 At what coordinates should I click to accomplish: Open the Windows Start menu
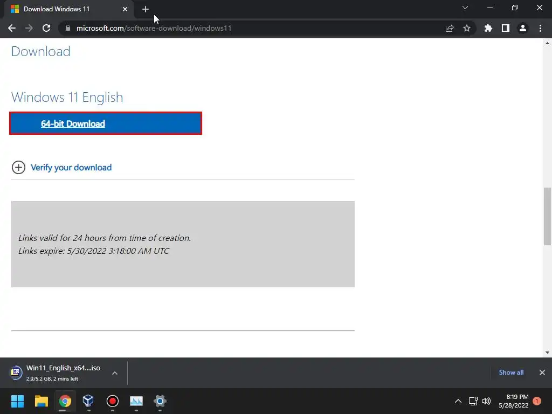(x=17, y=401)
